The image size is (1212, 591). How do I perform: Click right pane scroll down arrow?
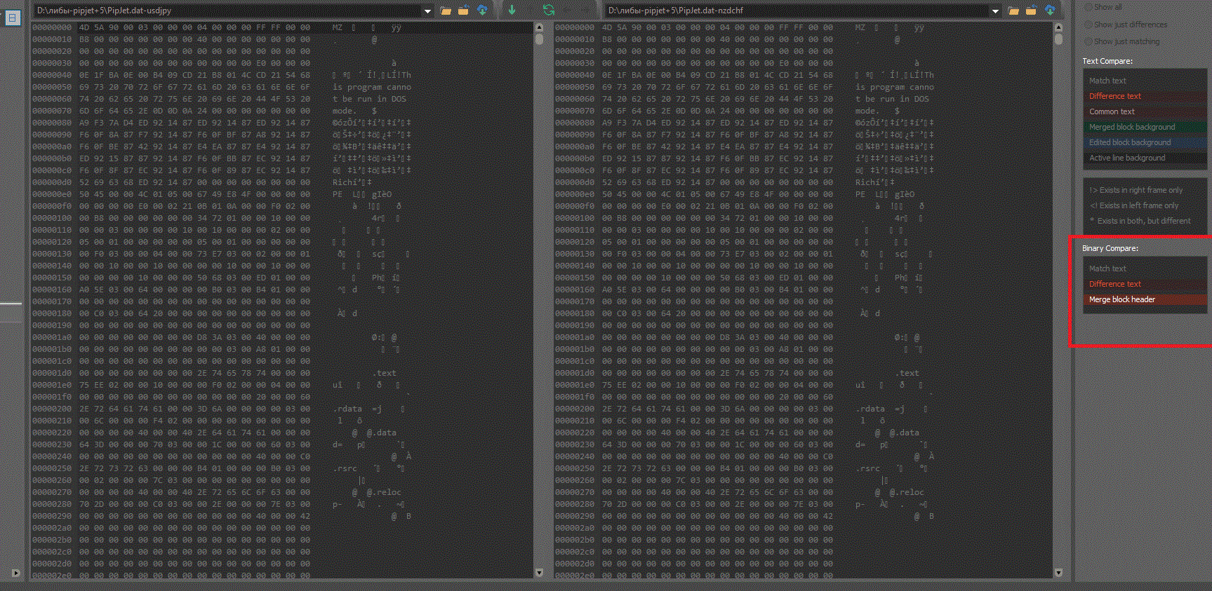(x=1058, y=573)
